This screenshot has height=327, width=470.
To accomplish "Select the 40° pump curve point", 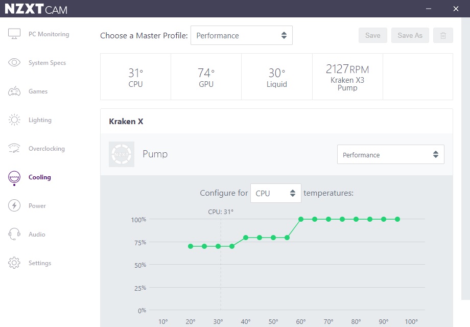I will (246, 238).
